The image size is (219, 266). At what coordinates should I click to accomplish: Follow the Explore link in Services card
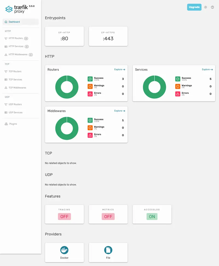pyautogui.click(x=207, y=70)
